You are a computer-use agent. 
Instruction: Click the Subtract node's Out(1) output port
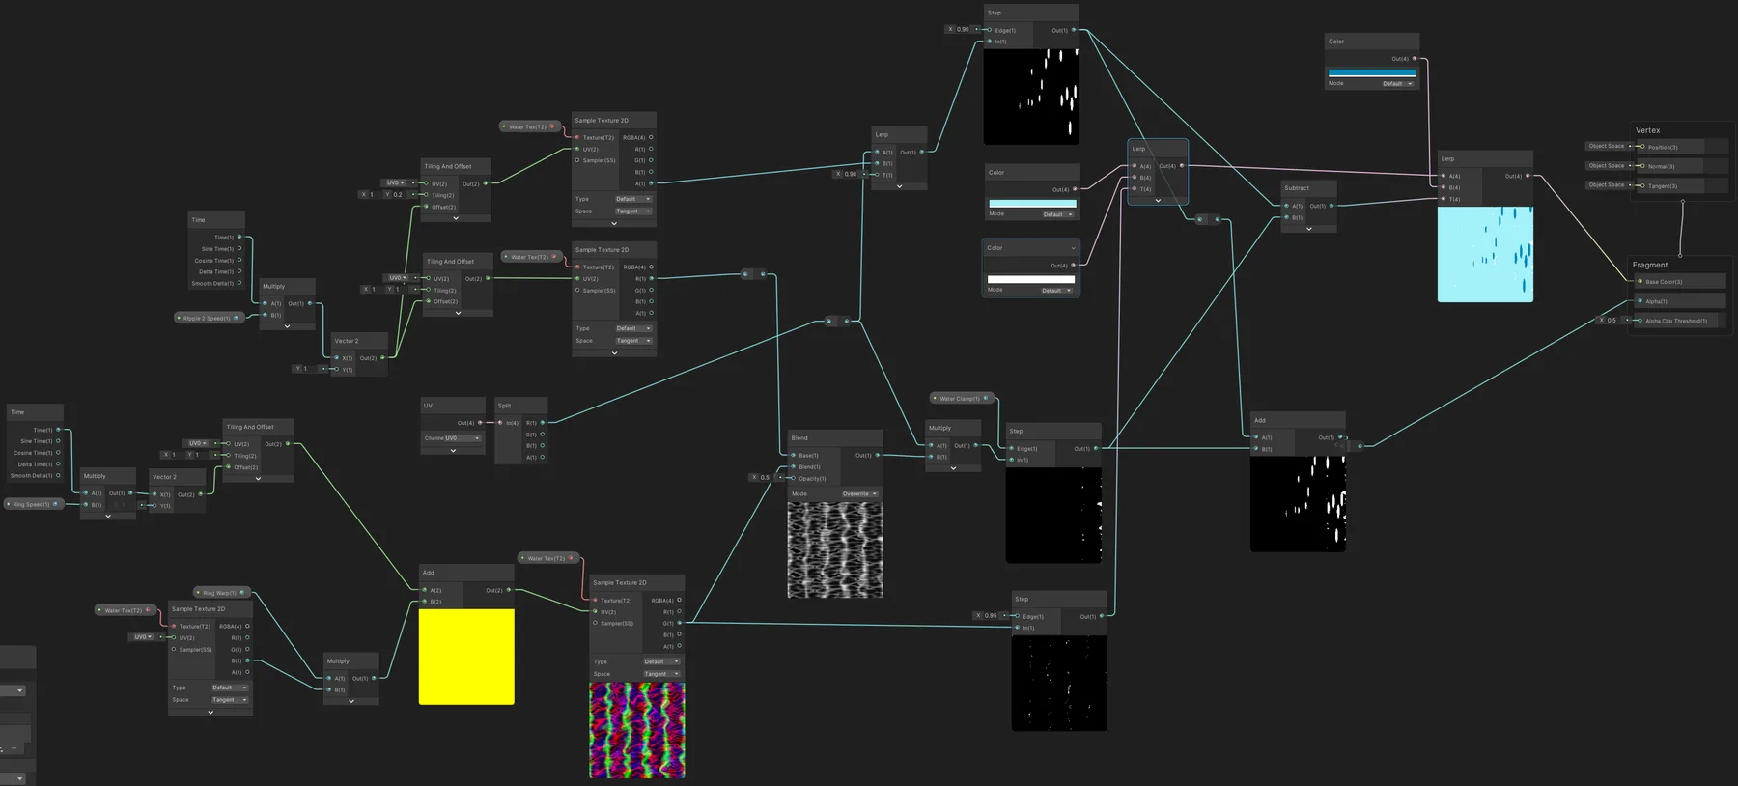pos(1332,206)
